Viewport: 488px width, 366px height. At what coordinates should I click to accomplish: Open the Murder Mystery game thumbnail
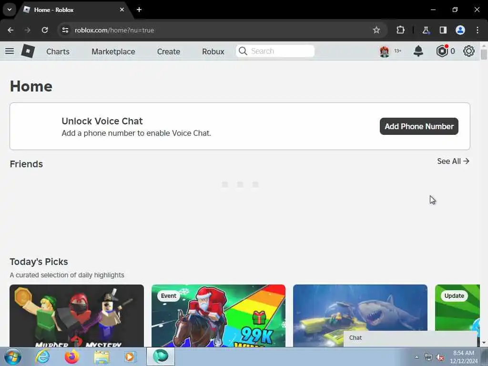pos(77,315)
